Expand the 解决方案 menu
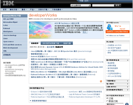 (14, 10)
